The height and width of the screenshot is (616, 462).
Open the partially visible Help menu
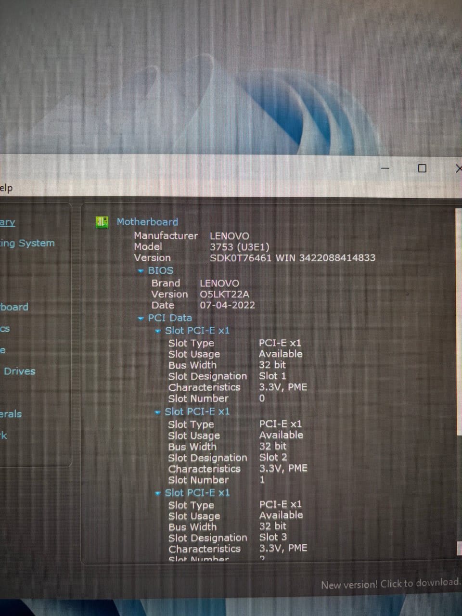(6, 188)
